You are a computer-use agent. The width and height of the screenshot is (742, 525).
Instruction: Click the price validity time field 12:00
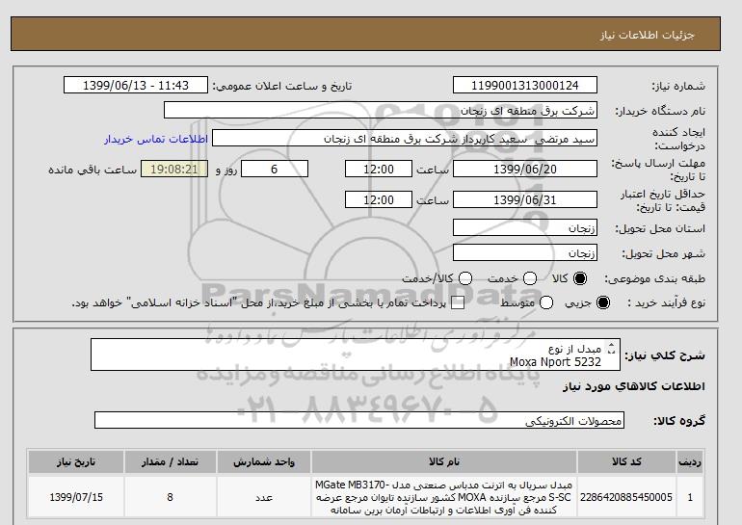(x=379, y=199)
